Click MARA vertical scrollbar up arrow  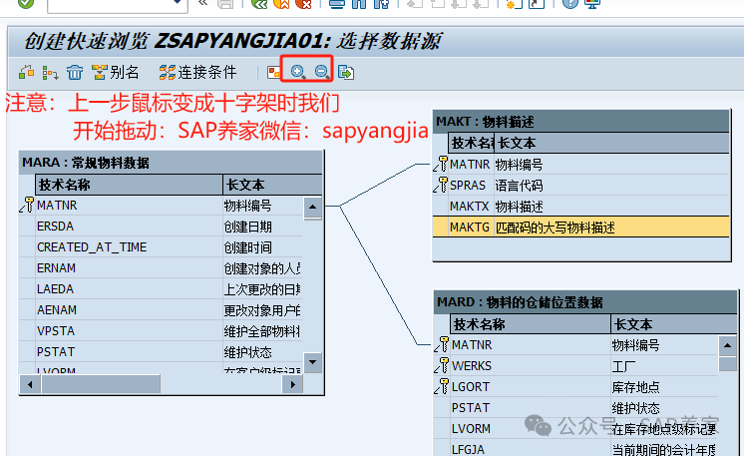point(313,207)
